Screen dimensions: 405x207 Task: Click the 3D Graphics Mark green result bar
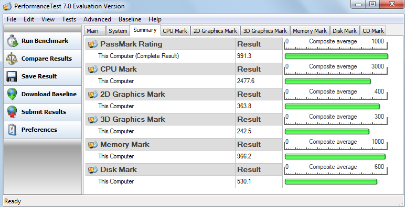pyautogui.click(x=327, y=132)
